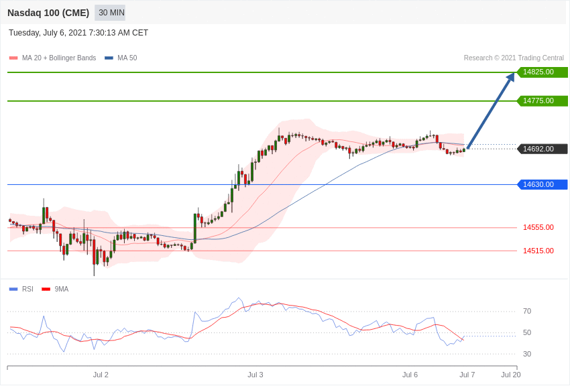570x386 pixels.
Task: Click the Jul 20 date axis label
Action: click(x=511, y=375)
